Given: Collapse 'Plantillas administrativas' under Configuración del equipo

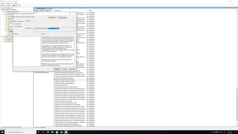Looking at the screenshot, I should (x=3, y=15).
